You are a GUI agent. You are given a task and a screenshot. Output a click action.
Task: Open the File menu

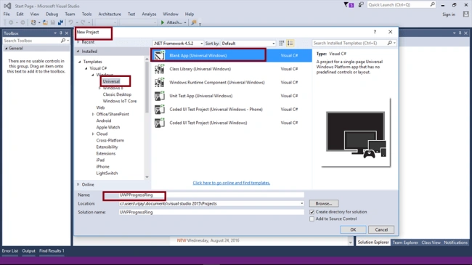[x=7, y=14]
